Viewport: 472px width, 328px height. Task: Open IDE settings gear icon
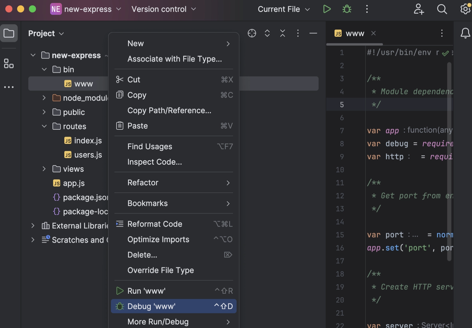click(466, 9)
